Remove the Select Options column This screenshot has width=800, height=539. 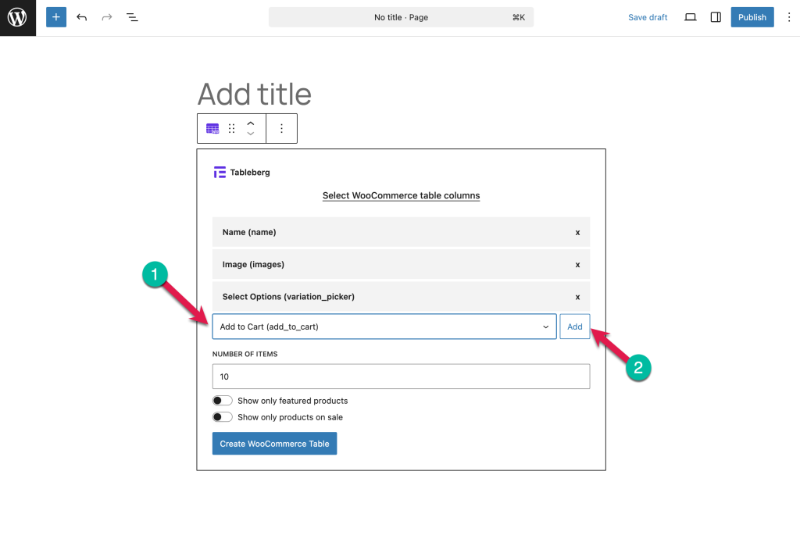point(577,297)
